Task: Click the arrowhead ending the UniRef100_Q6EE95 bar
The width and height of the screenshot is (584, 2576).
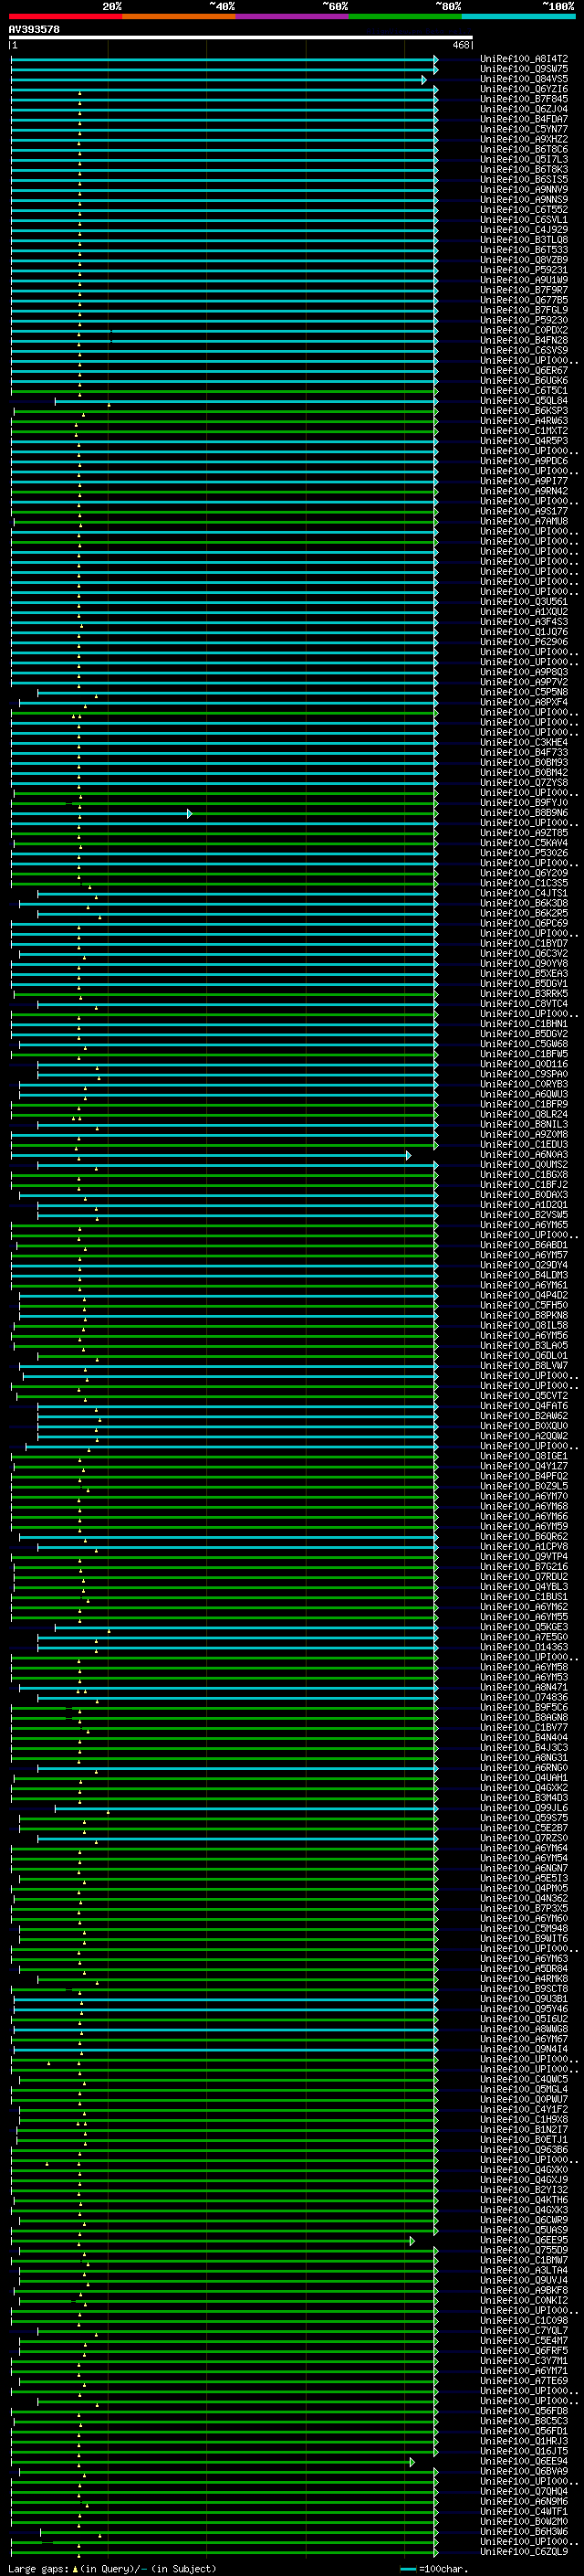Action: 412,2240
